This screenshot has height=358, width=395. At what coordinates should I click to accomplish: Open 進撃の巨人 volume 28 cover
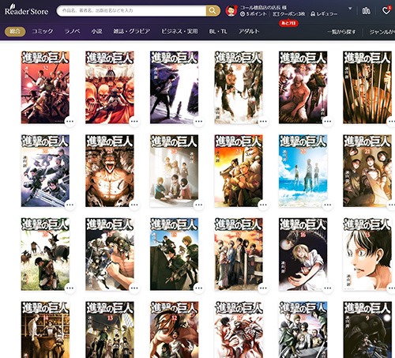[x=303, y=88]
